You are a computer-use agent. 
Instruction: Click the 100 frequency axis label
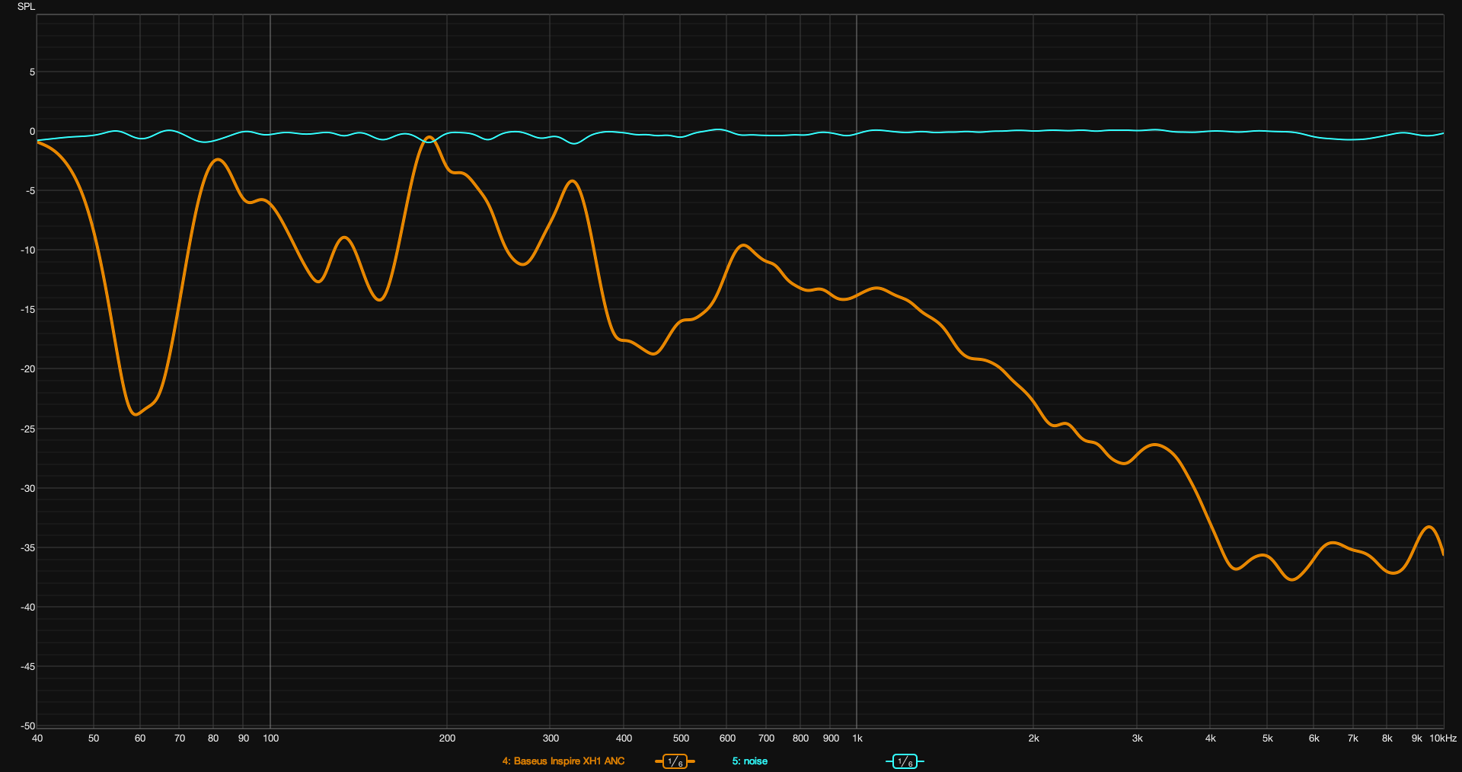(270, 739)
